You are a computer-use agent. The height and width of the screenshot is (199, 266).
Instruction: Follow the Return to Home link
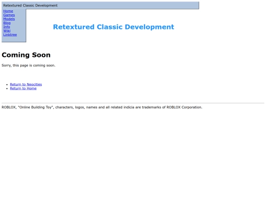pyautogui.click(x=23, y=88)
